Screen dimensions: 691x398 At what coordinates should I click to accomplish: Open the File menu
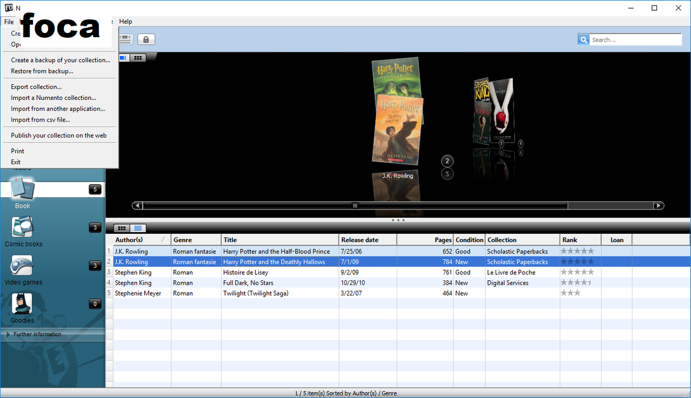click(x=9, y=22)
